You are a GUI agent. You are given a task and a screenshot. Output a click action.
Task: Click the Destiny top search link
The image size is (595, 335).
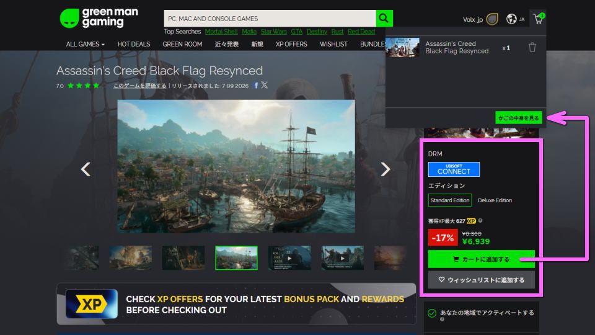pos(317,32)
